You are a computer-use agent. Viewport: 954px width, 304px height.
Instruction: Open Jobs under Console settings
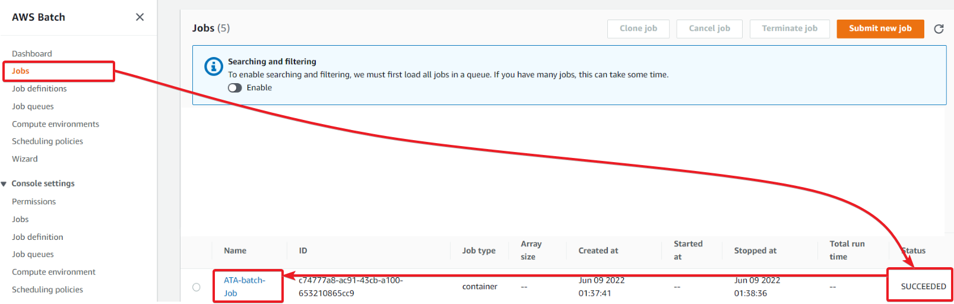(x=20, y=219)
